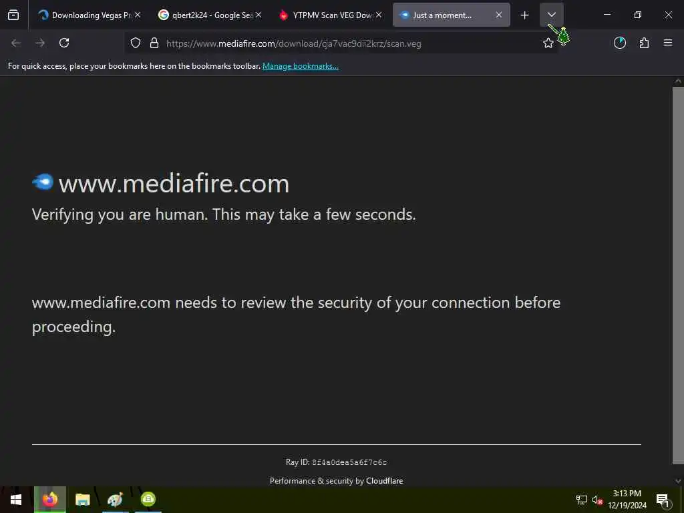The height and width of the screenshot is (513, 684).
Task: Open the Paint app in taskbar
Action: (x=115, y=500)
